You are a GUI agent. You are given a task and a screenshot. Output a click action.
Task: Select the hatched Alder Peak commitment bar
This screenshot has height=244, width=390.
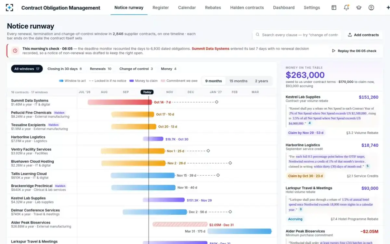tap(180, 224)
